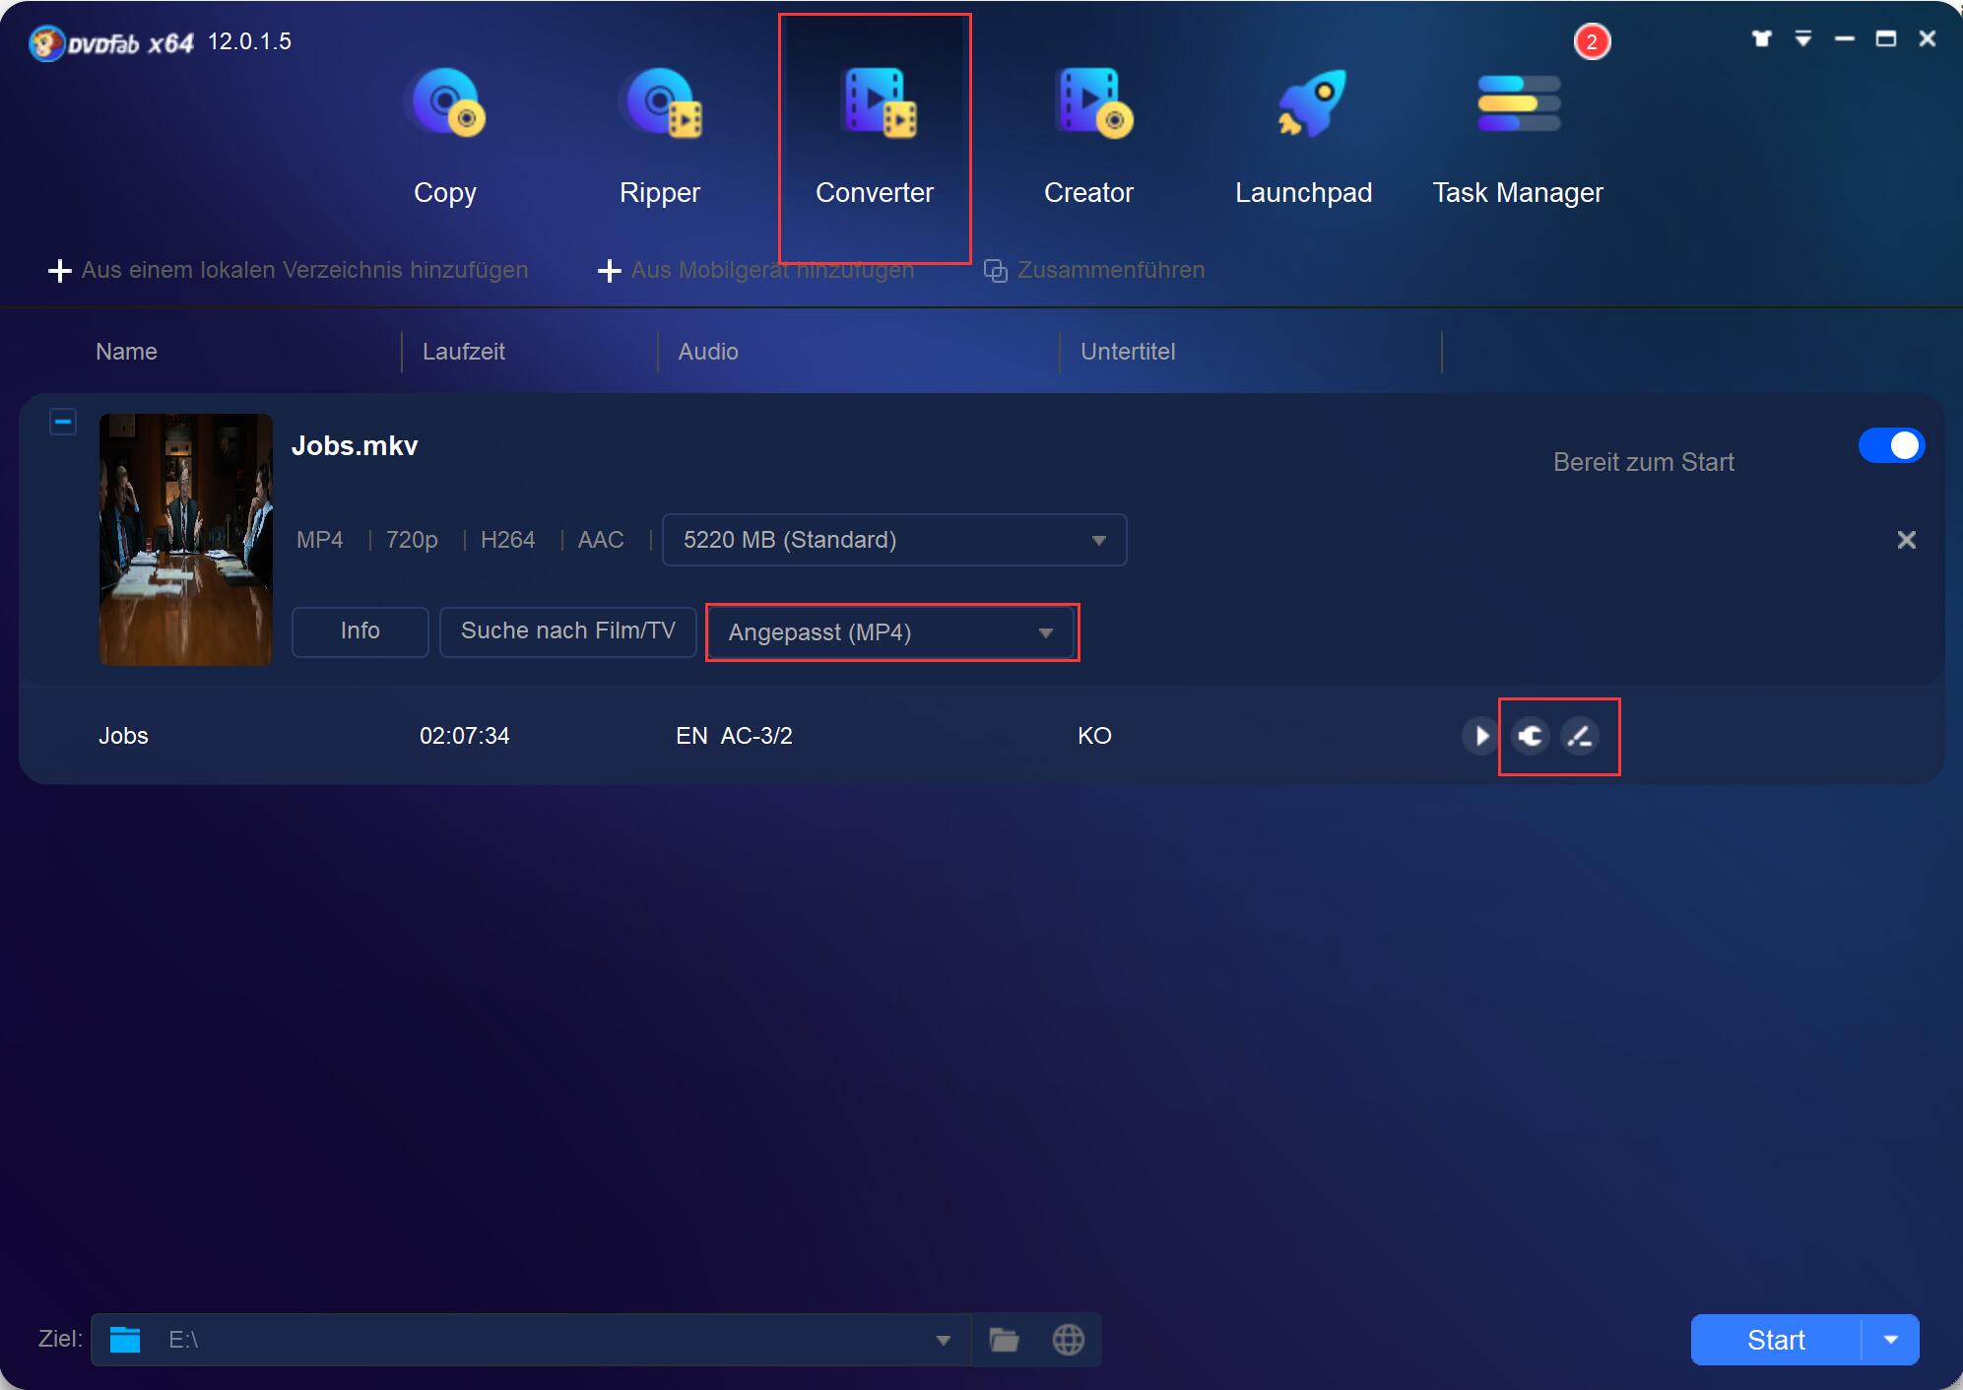Click the MP4 format label
Viewport: 1963px width, 1390px height.
tap(320, 540)
